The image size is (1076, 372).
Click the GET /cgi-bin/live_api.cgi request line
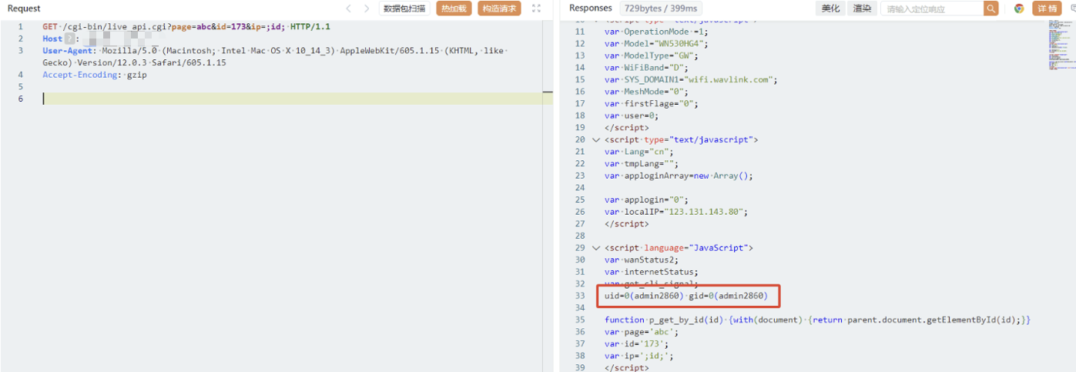[186, 26]
